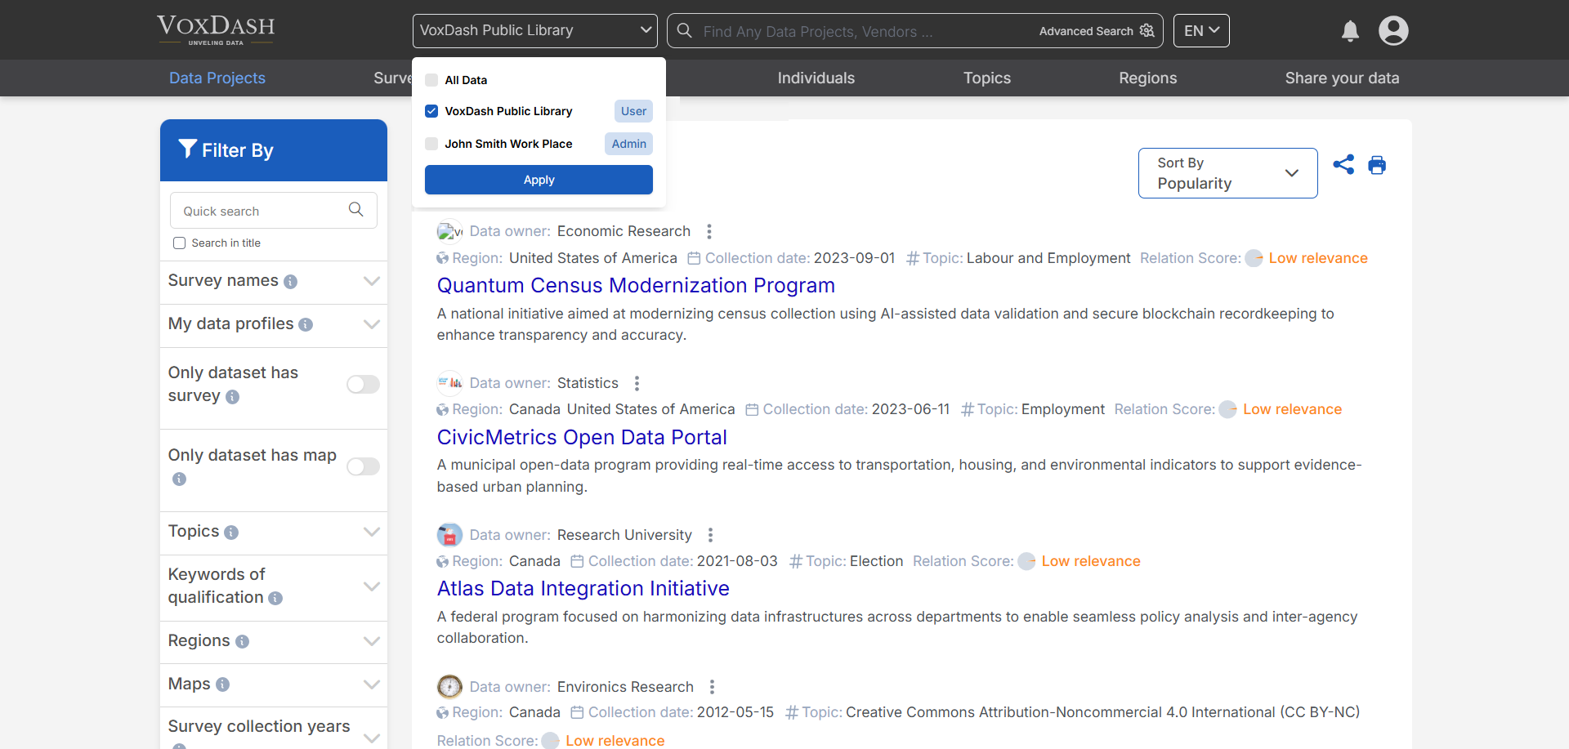Click the VoxDash logo

[216, 30]
